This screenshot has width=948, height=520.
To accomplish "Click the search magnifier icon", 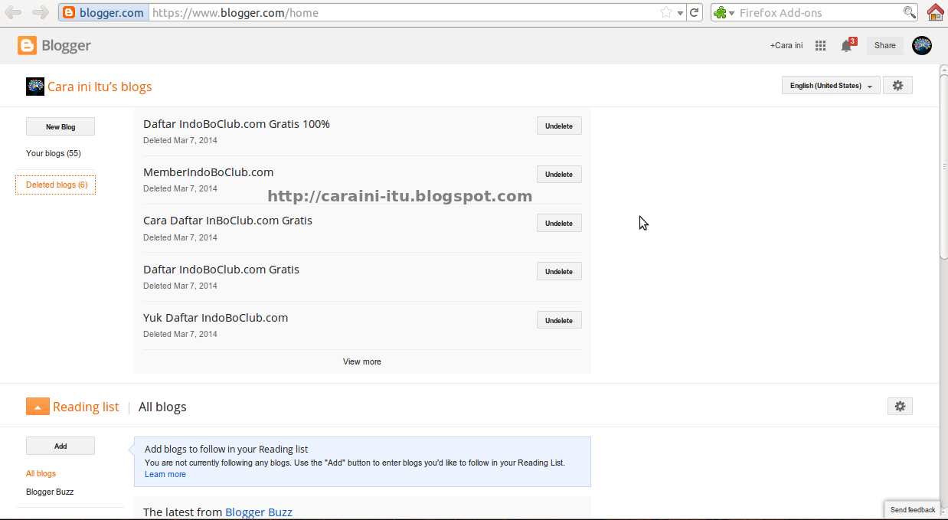I will tap(910, 12).
